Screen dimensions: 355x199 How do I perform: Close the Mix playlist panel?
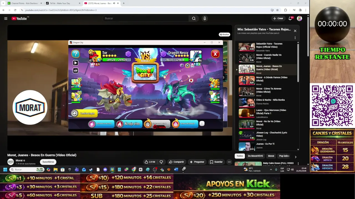click(295, 31)
